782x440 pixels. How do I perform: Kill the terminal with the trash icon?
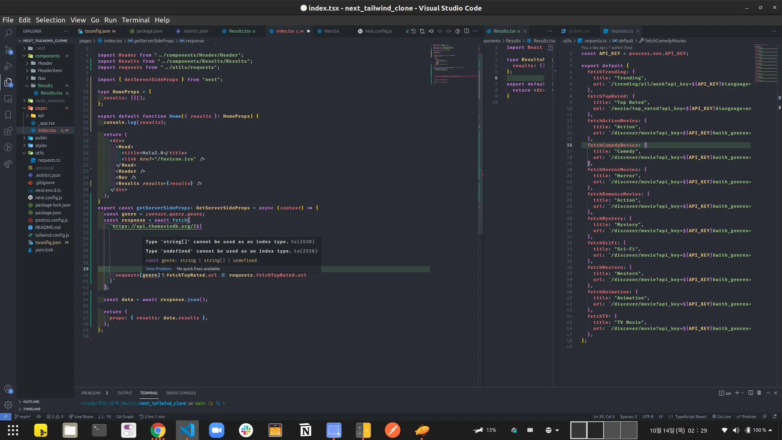tap(759, 393)
